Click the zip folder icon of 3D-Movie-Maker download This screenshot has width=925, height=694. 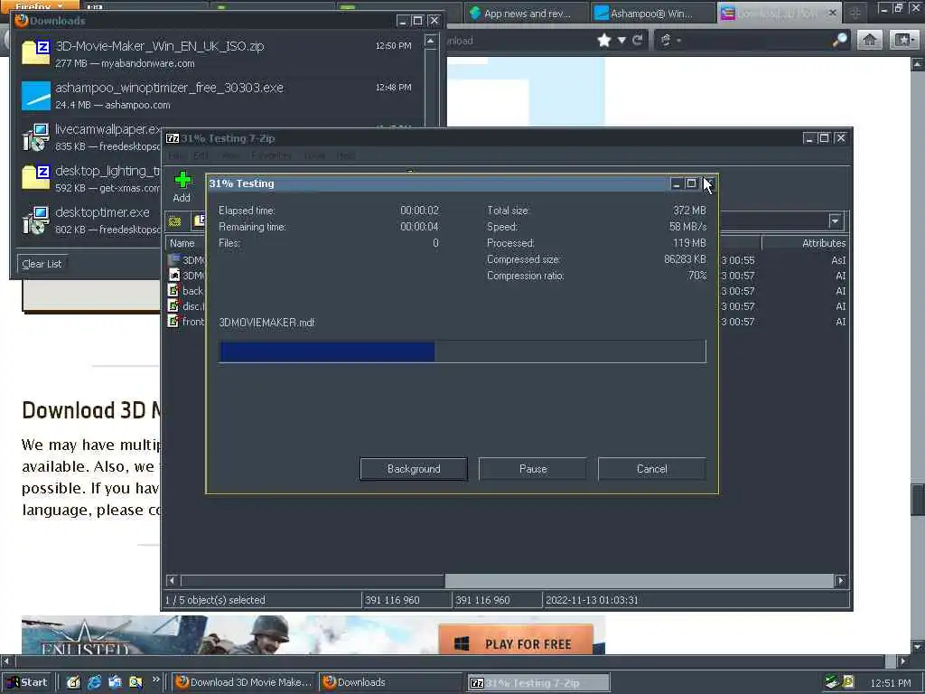[x=35, y=52]
